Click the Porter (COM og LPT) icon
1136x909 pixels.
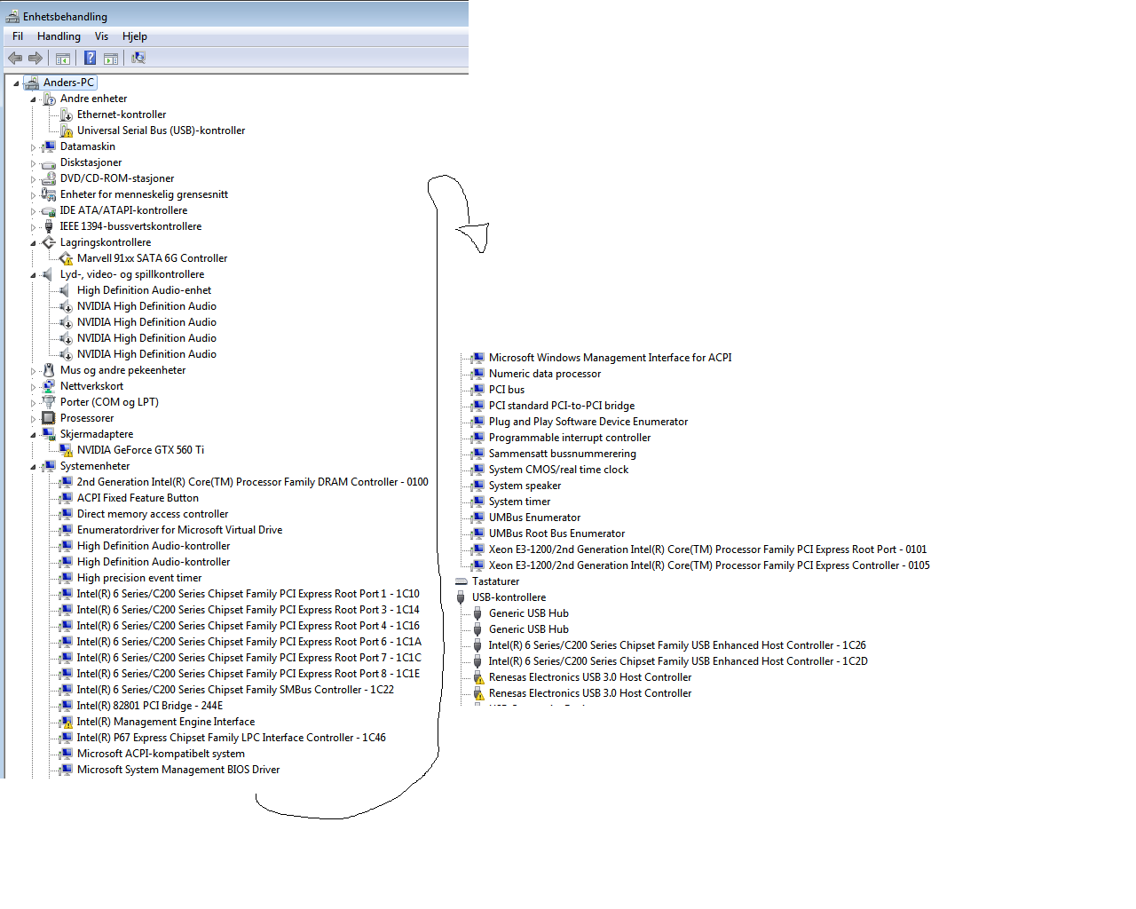pos(49,402)
